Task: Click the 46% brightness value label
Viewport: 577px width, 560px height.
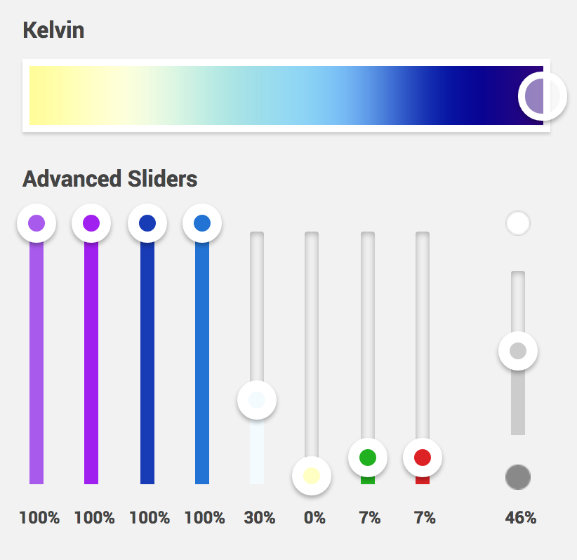Action: point(520,519)
